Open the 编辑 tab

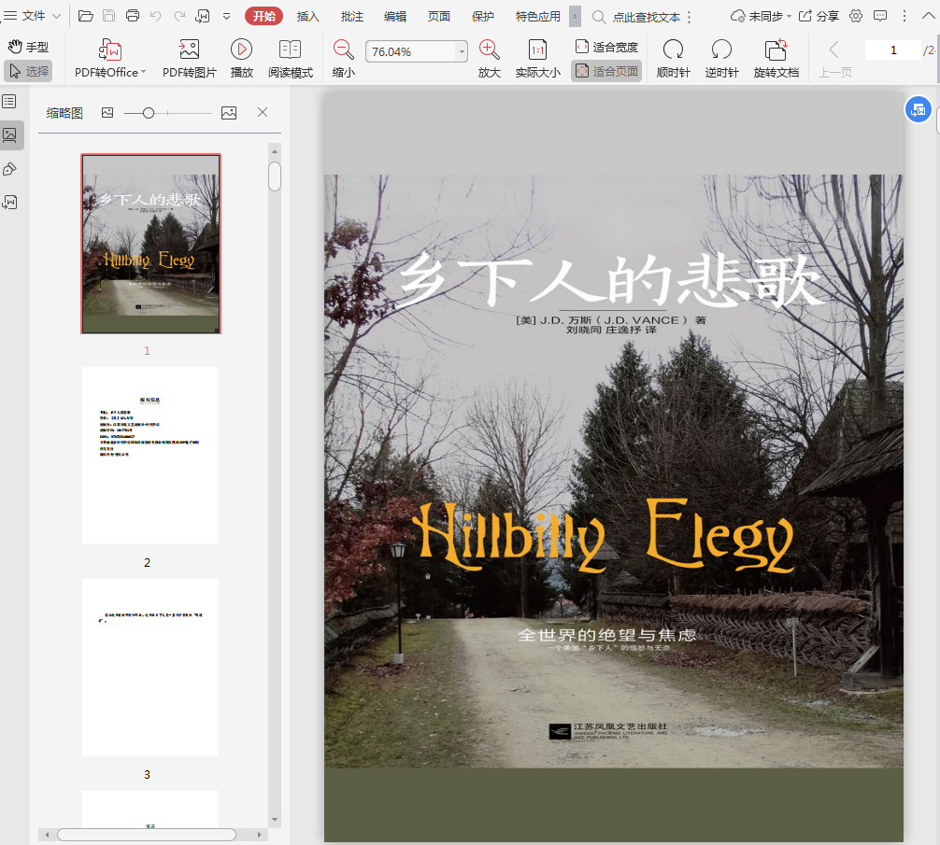coord(395,17)
